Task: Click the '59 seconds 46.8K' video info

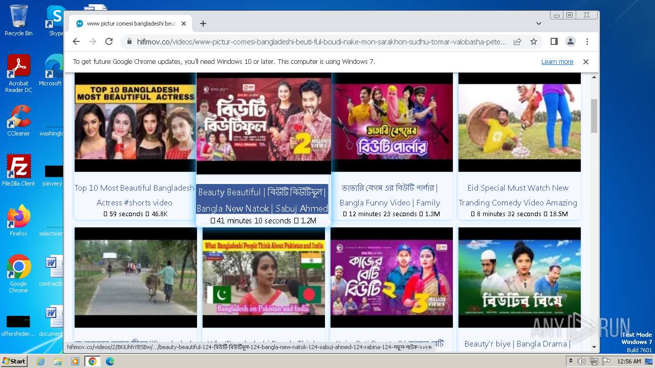Action: (136, 214)
